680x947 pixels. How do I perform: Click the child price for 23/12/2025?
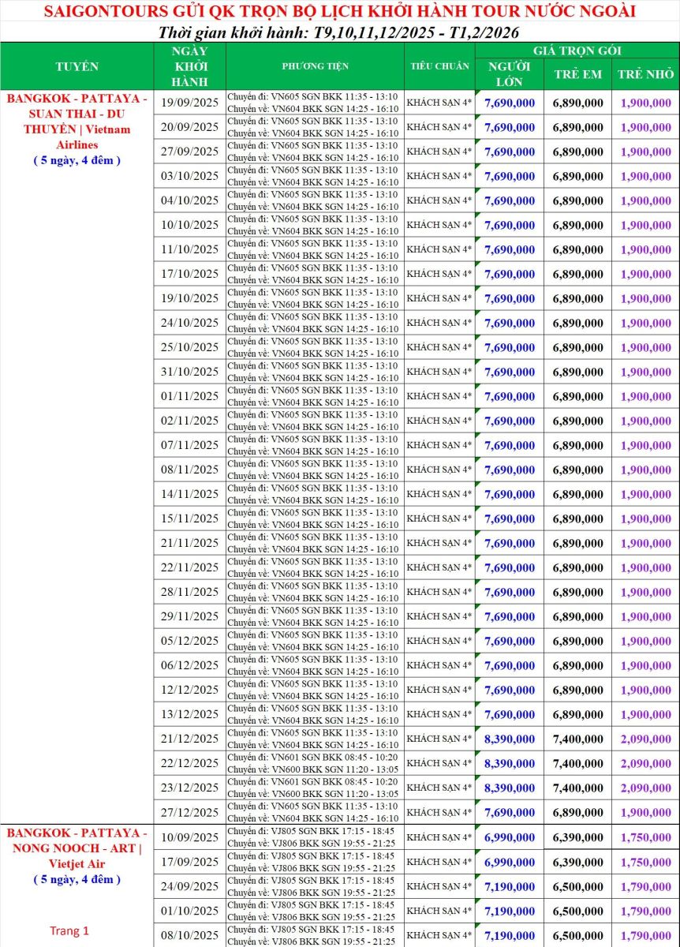tap(577, 788)
